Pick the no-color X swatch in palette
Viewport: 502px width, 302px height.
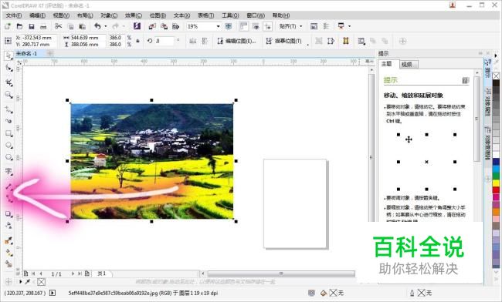[496, 75]
